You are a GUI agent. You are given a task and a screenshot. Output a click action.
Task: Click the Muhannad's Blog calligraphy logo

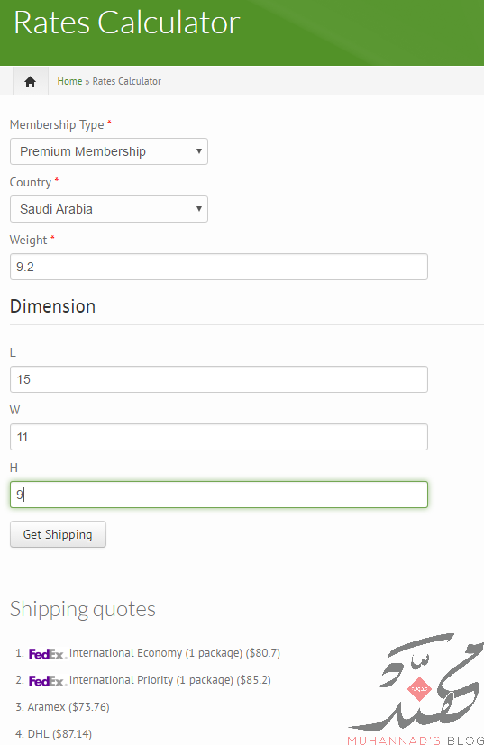pos(416,688)
